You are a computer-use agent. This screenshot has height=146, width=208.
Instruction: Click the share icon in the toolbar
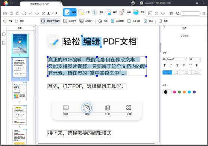coord(30,13)
